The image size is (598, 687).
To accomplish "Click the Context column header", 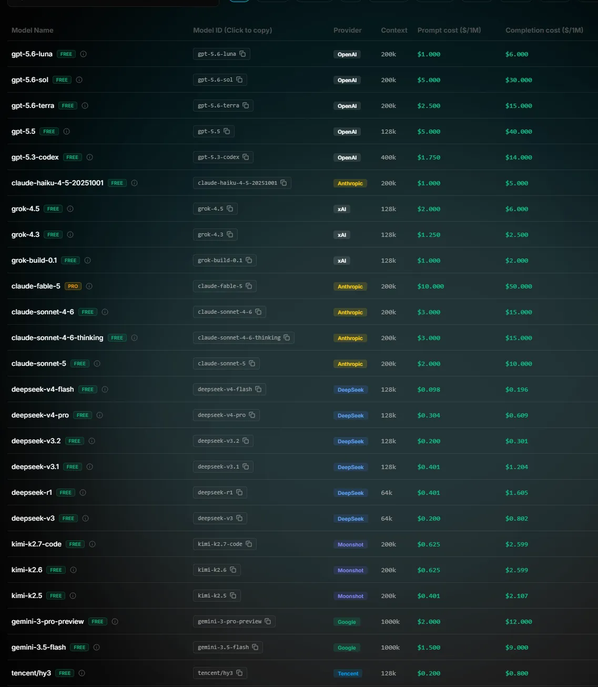I will [x=394, y=31].
